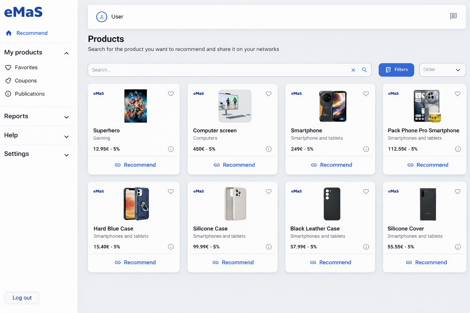Viewport: 470px width, 313px height.
Task: Open the Publications info section
Action: [29, 94]
